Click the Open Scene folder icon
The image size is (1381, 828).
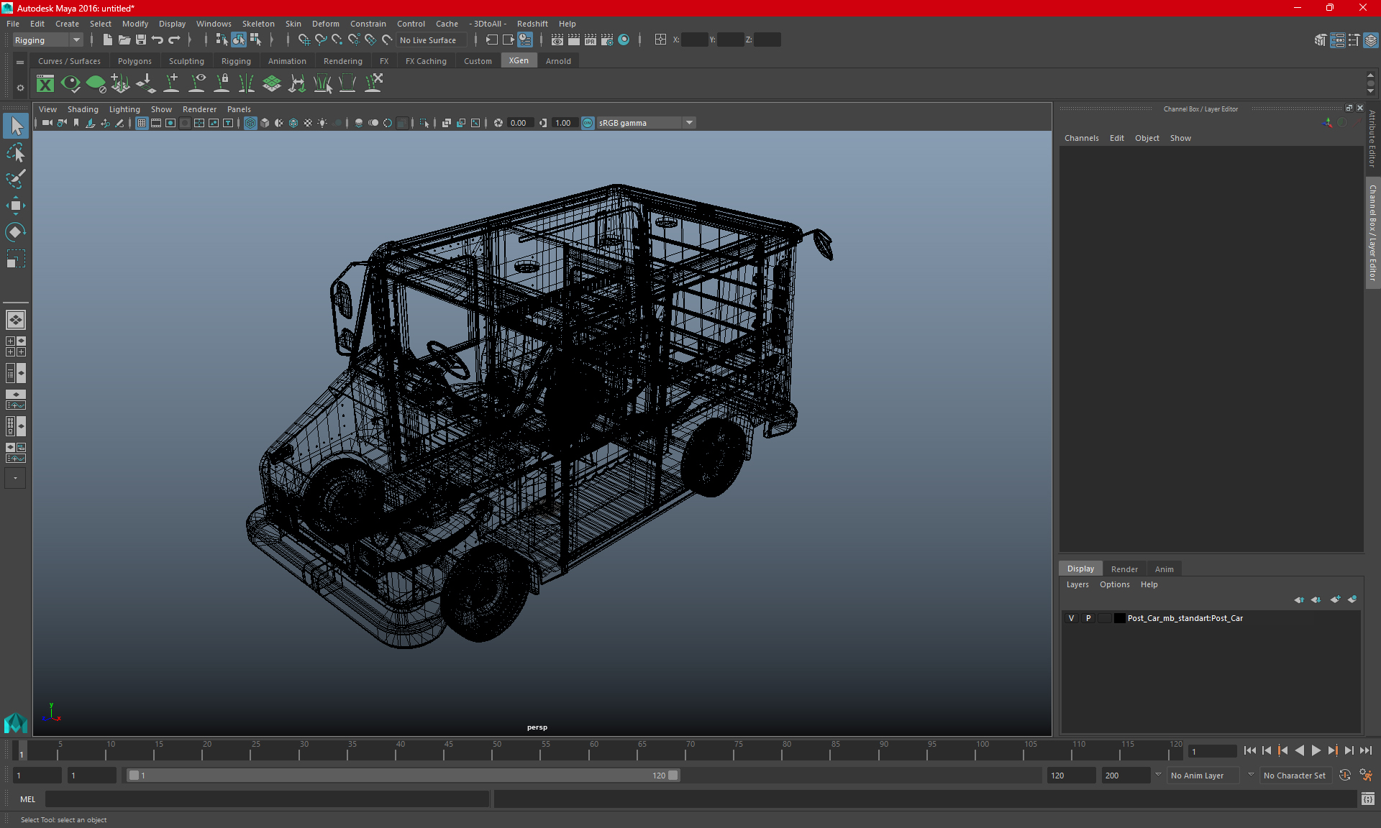click(124, 40)
